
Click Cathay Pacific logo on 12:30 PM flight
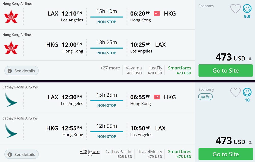coord(11,100)
